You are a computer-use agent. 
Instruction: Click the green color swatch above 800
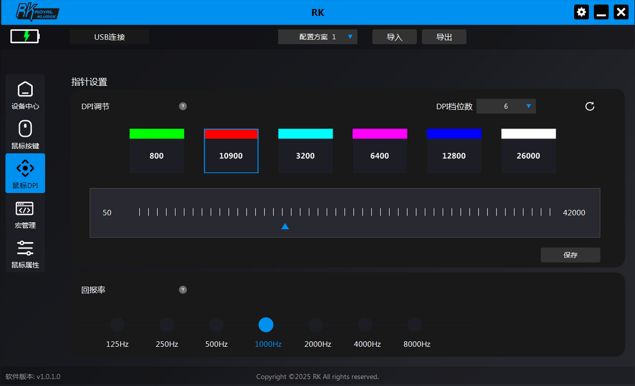(x=157, y=133)
